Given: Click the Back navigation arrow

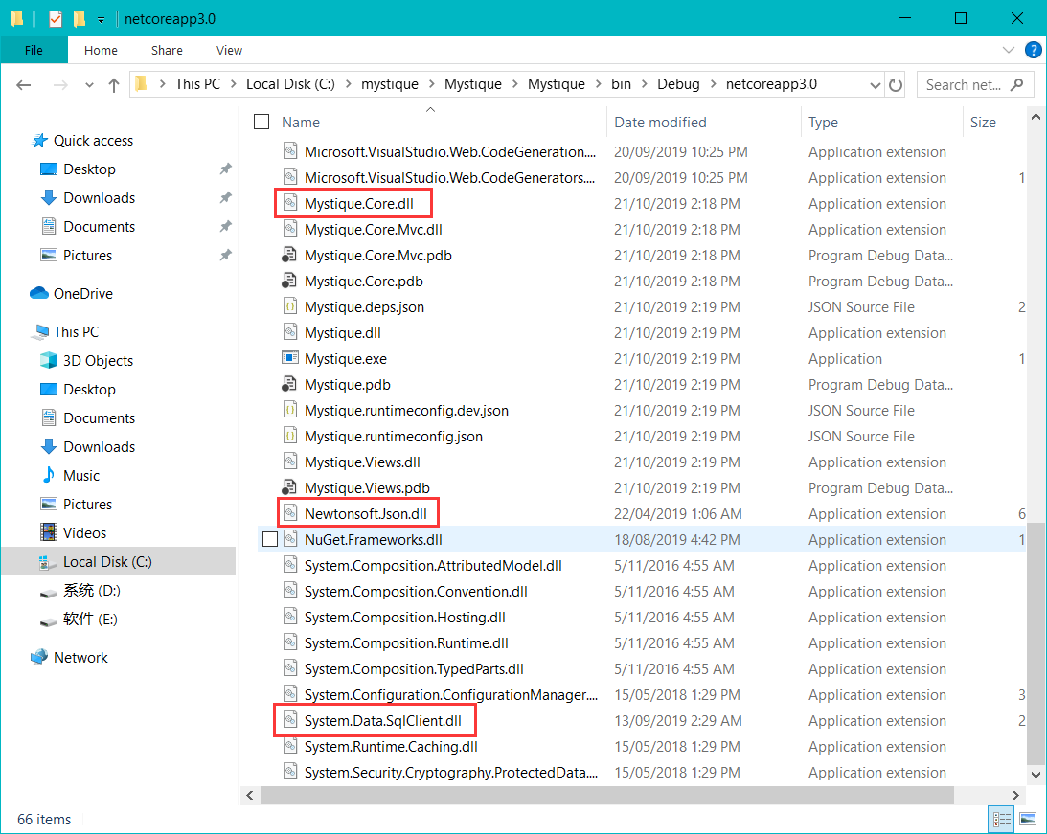Looking at the screenshot, I should pyautogui.click(x=24, y=84).
